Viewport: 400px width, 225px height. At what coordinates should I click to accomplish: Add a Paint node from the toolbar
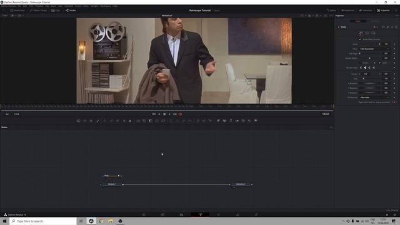coord(97,121)
